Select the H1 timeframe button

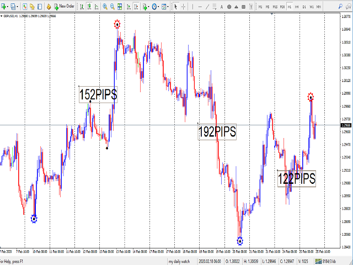coord(290,7)
